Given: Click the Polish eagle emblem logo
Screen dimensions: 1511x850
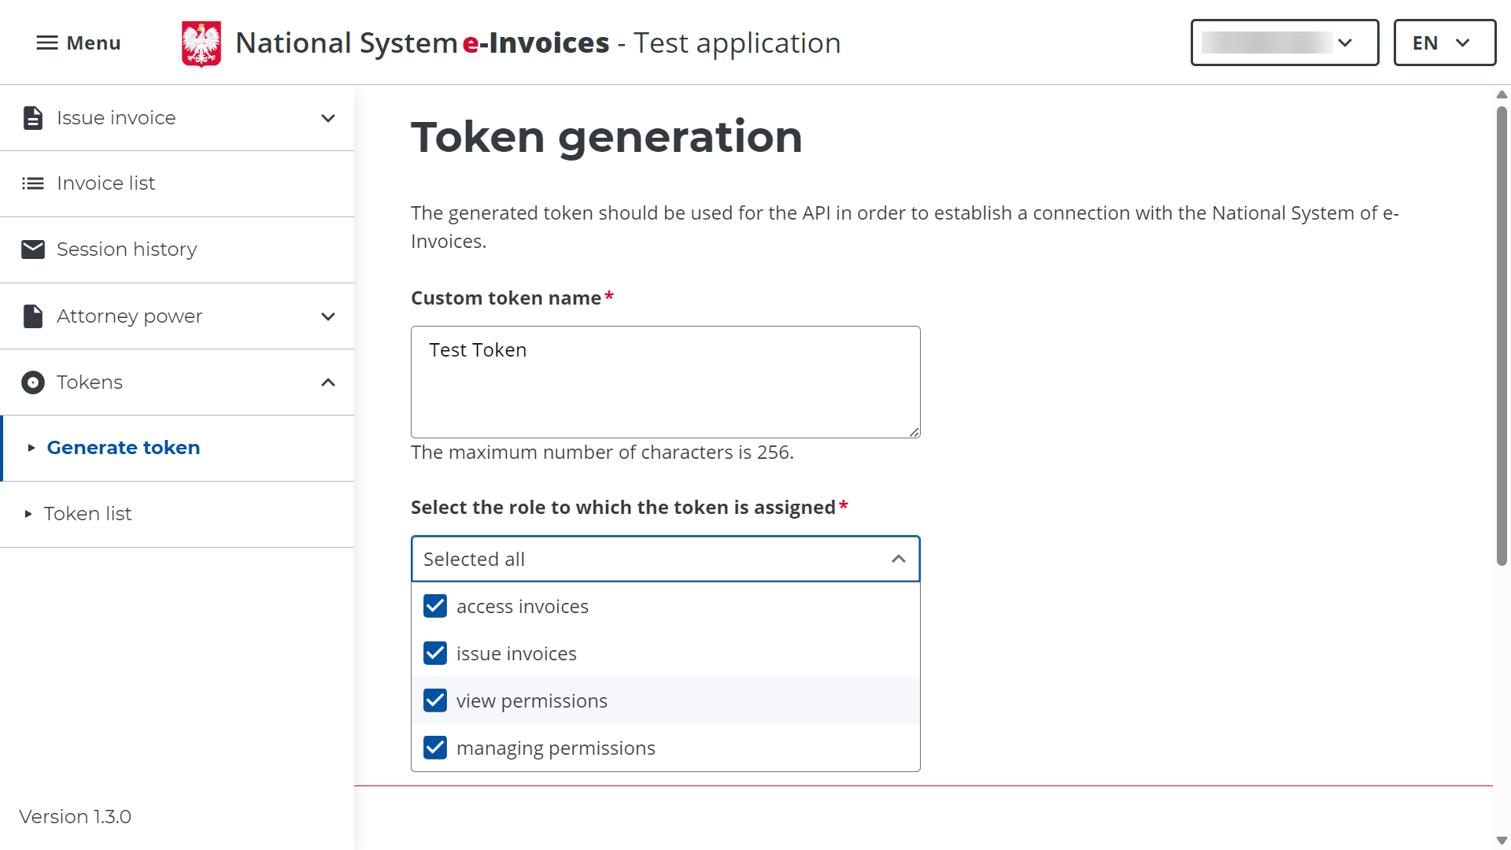Looking at the screenshot, I should coord(201,42).
